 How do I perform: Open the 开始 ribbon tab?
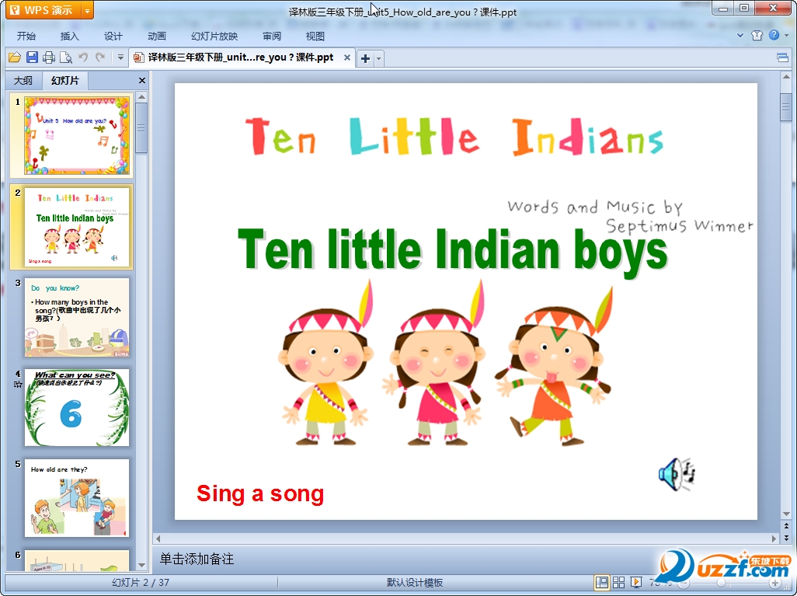[26, 36]
